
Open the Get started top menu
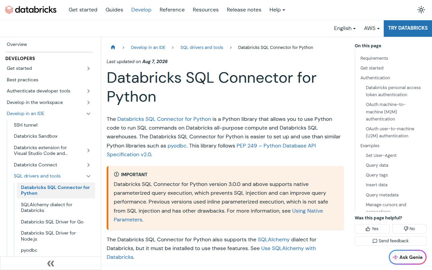[83, 10]
